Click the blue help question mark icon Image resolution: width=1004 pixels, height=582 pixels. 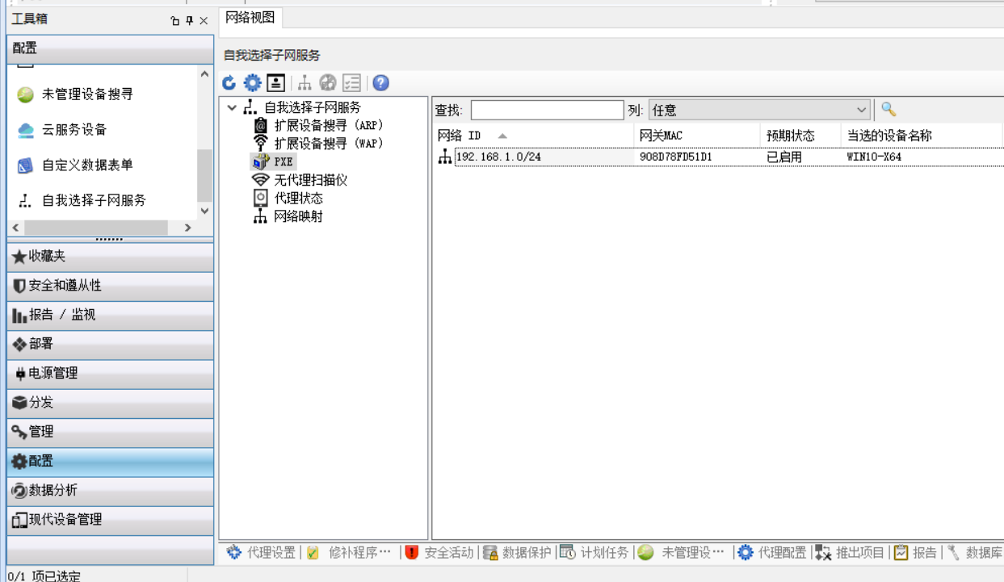point(380,82)
